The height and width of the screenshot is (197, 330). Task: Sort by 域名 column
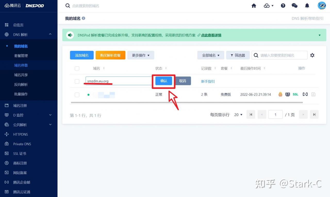click(104, 68)
